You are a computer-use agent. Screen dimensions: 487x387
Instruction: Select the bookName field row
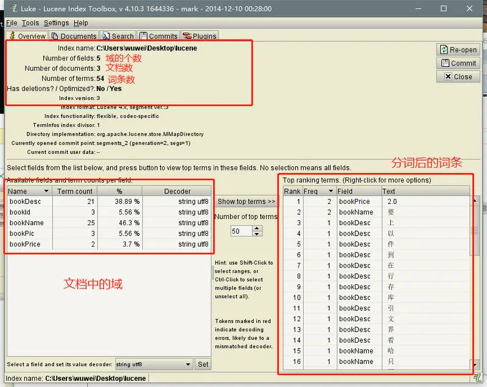109,223
